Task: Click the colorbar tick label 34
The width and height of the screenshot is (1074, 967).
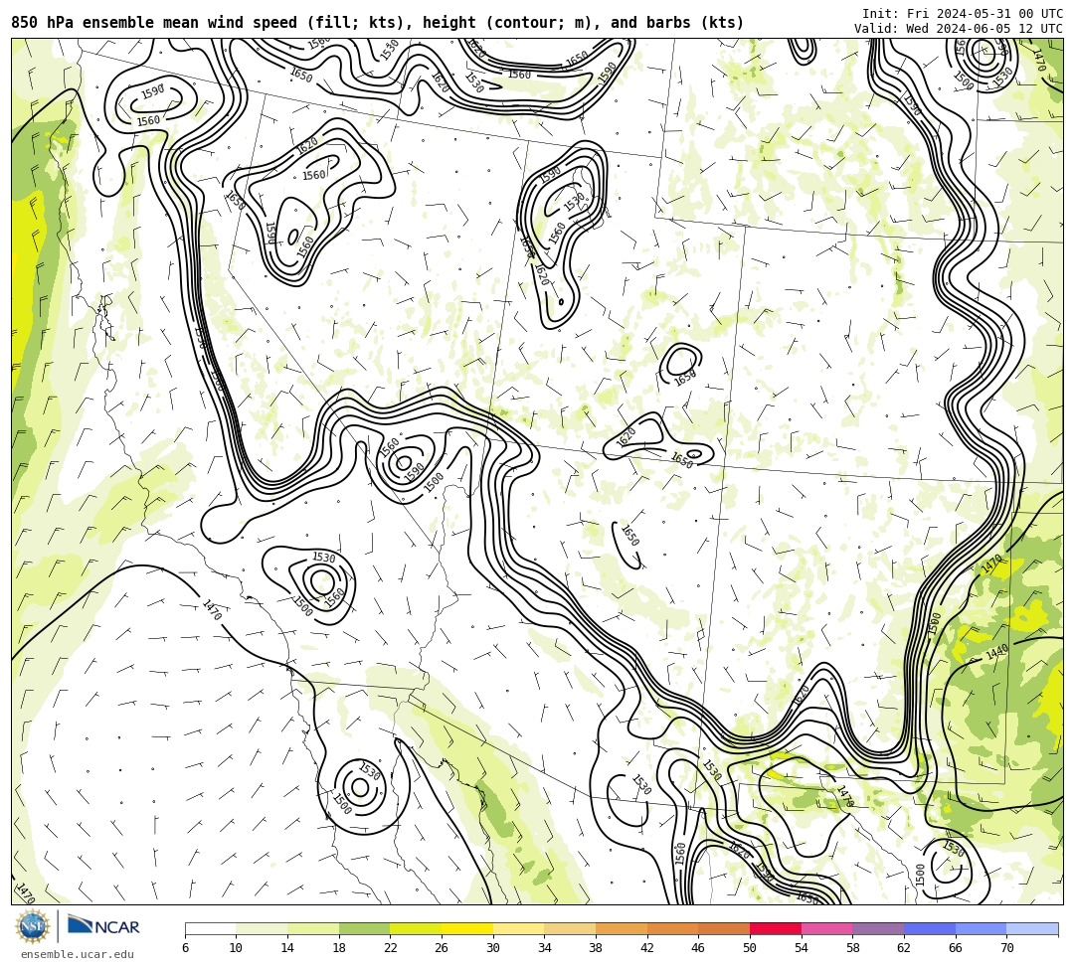Action: click(545, 948)
